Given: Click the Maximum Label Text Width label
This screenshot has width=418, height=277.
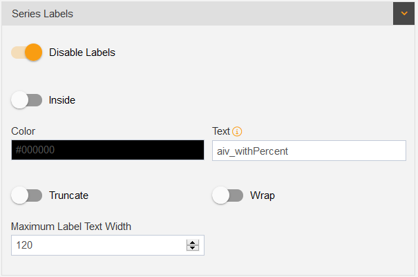Looking at the screenshot, I should (71, 227).
